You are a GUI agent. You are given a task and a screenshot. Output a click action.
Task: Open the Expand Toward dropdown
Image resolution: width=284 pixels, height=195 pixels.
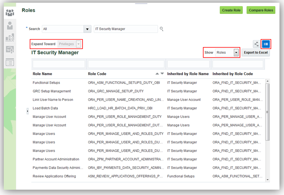coord(78,44)
